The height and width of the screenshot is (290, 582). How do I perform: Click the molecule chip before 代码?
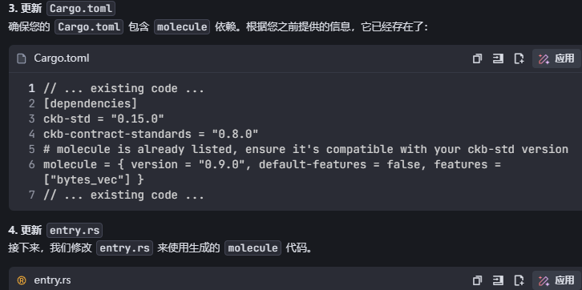tap(253, 248)
